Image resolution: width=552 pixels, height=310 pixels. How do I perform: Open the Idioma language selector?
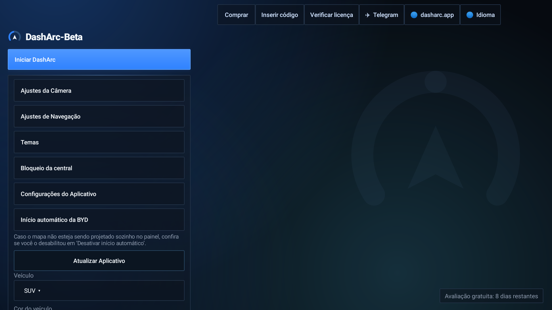tap(480, 15)
